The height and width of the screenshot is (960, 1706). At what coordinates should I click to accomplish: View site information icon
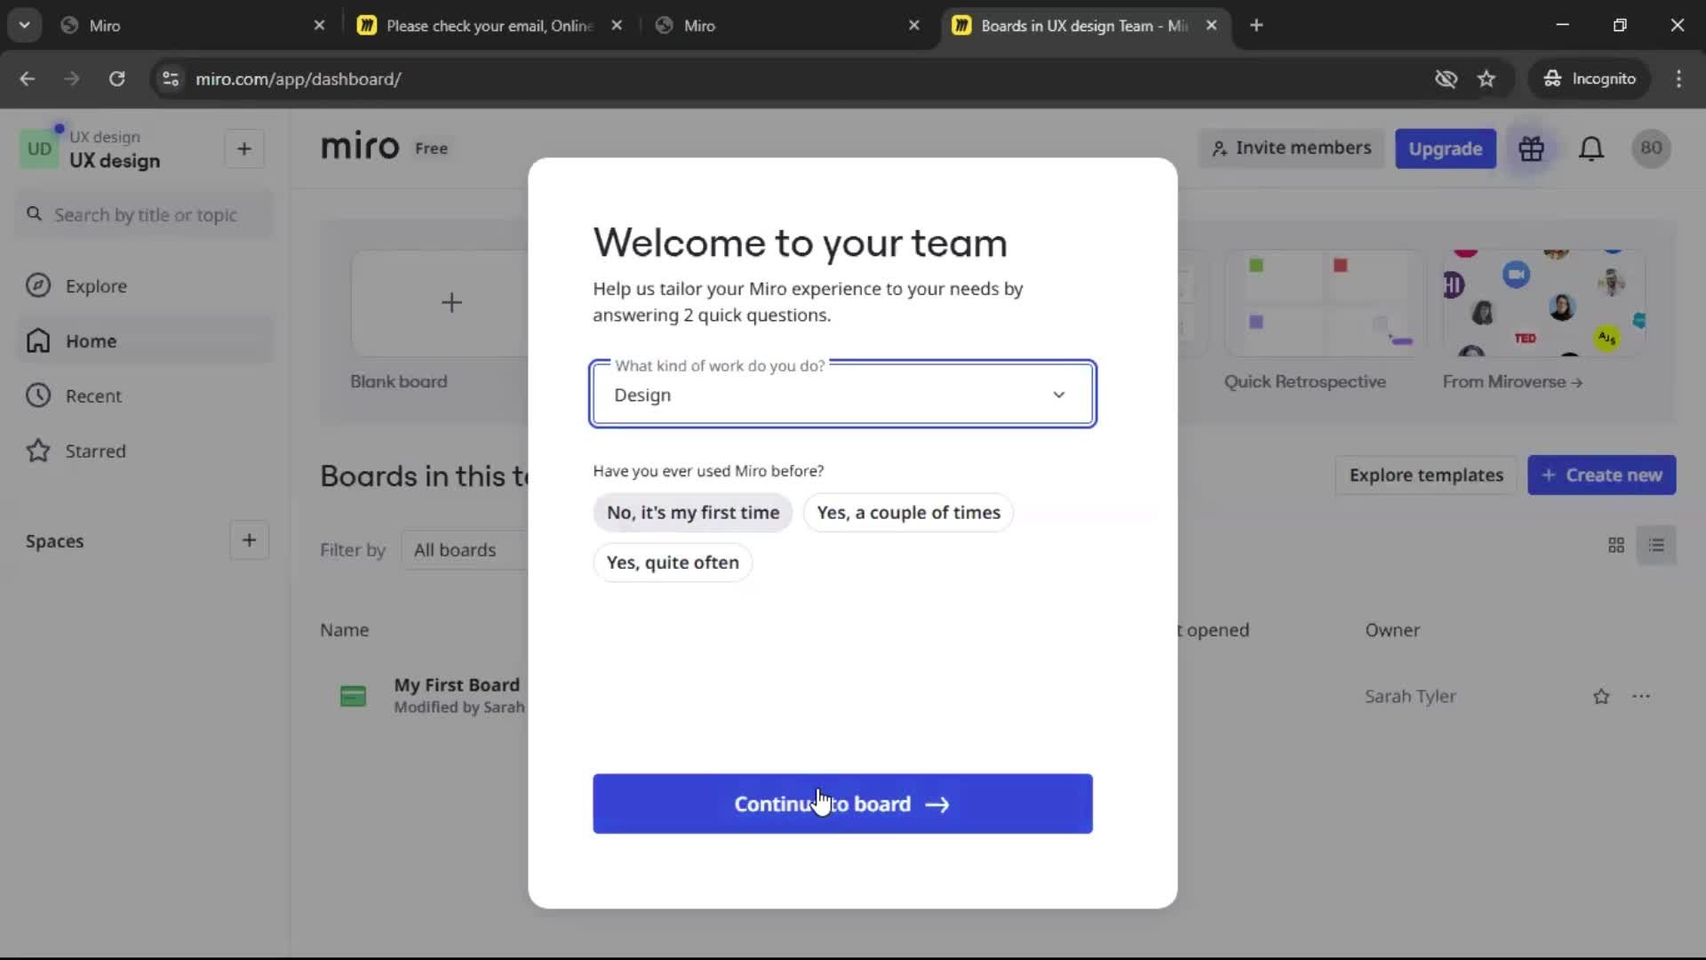click(x=171, y=79)
